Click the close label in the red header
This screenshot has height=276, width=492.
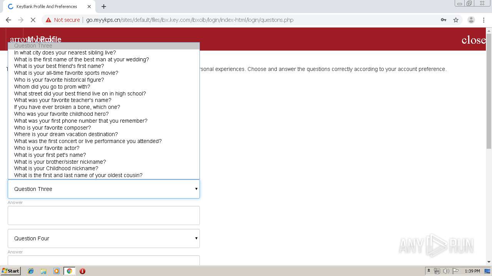pos(474,40)
